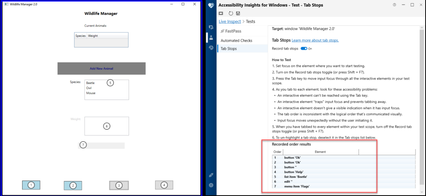Click the gray bar below the Weight box
The height and width of the screenshot is (196, 426).
(102, 145)
